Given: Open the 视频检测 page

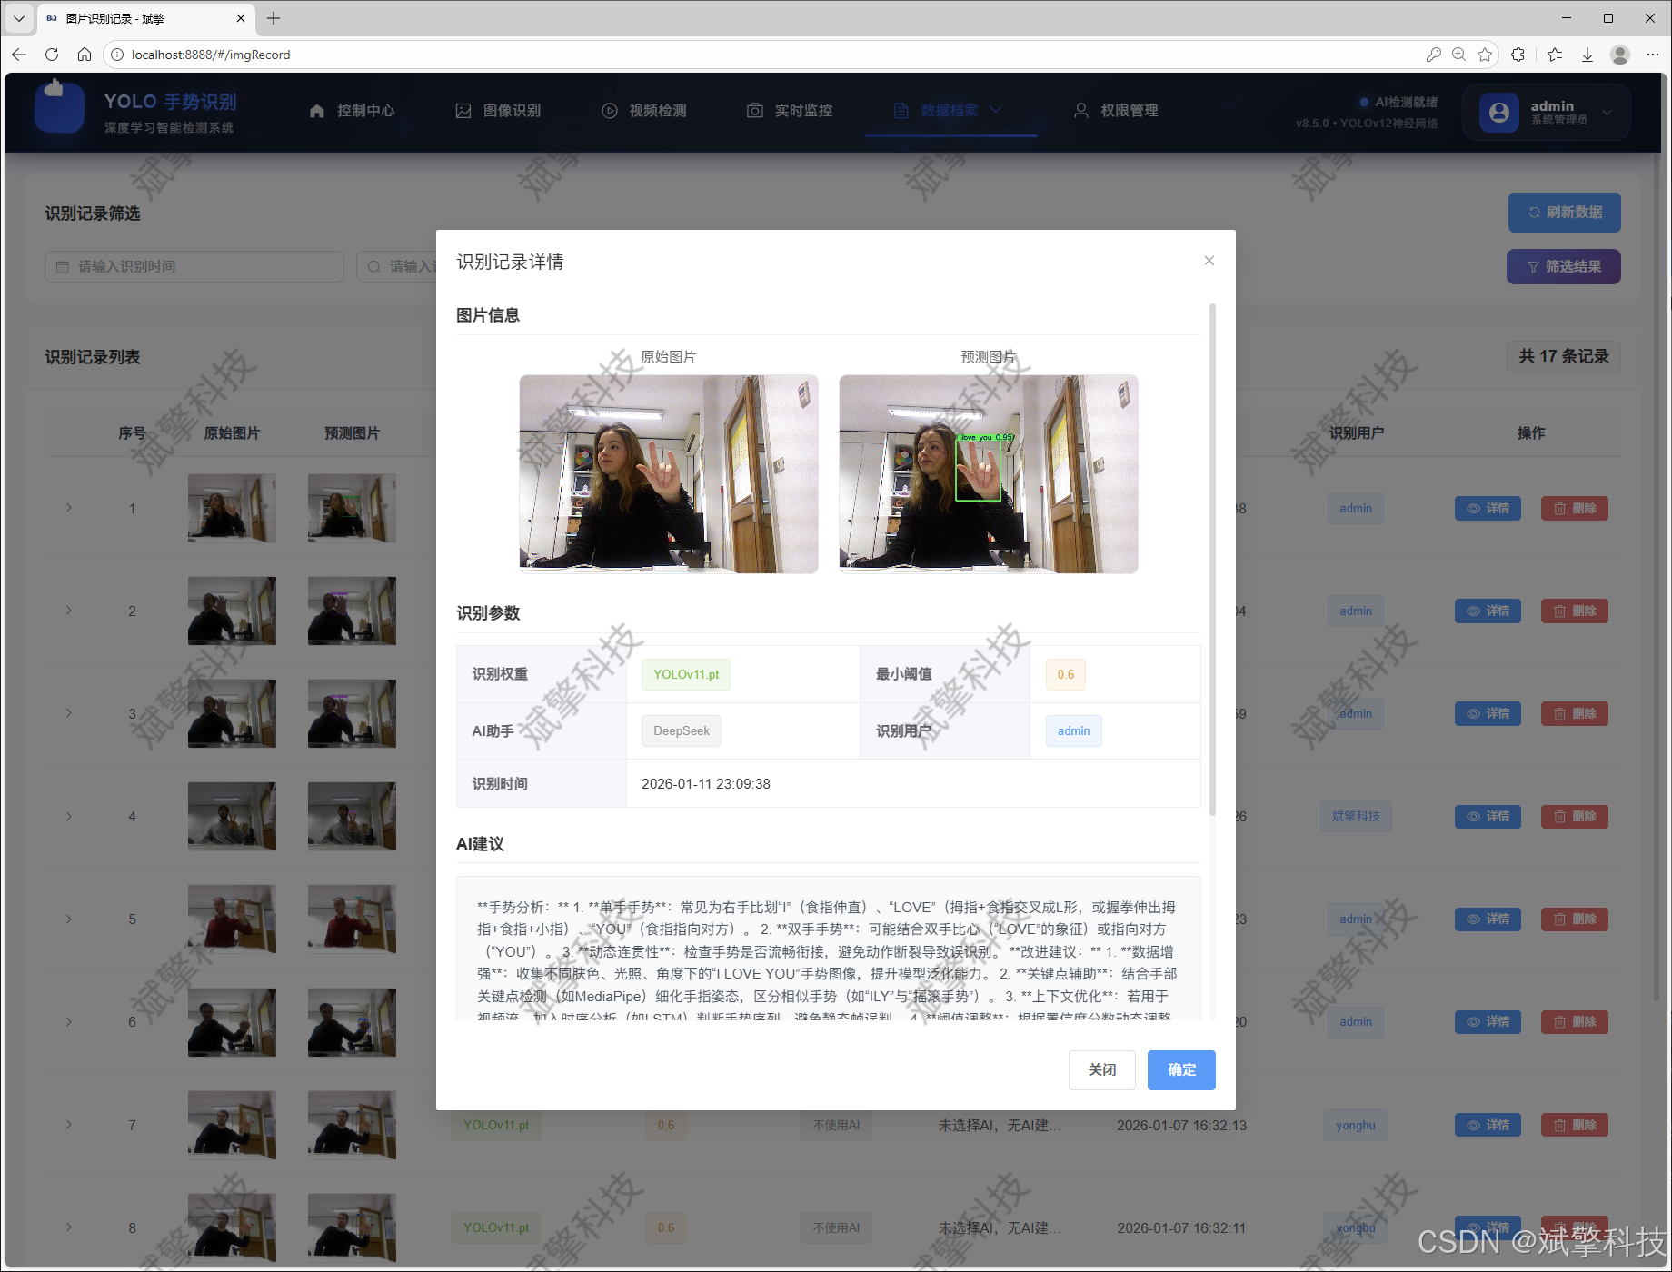Looking at the screenshot, I should [x=644, y=110].
